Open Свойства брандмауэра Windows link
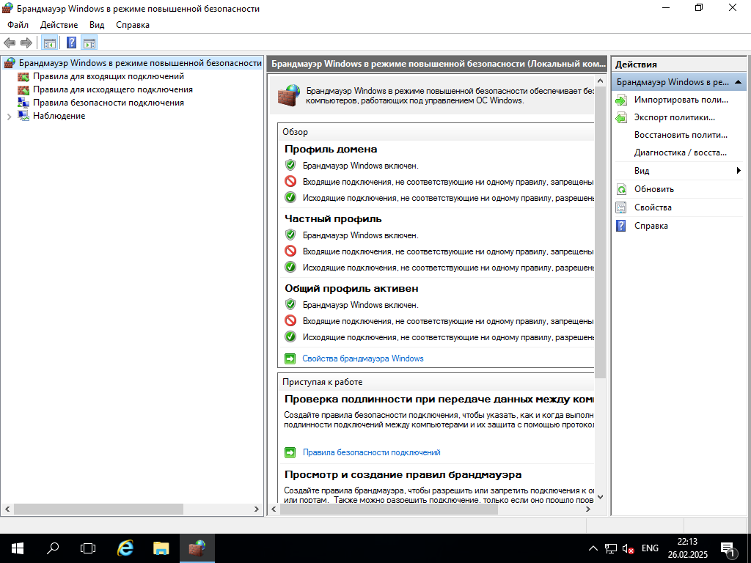This screenshot has height=563, width=751. (363, 358)
